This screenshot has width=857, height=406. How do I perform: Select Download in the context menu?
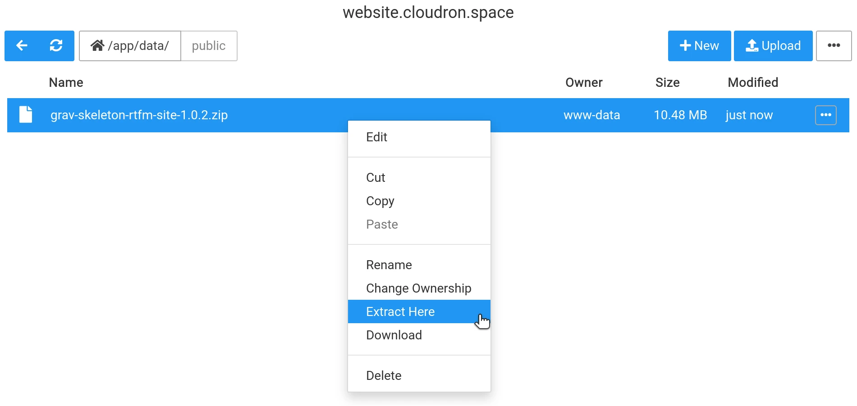394,335
